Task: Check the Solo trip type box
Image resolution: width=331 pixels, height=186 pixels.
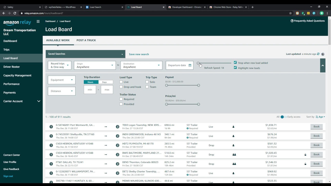Action: pyautogui.click(x=147, y=82)
